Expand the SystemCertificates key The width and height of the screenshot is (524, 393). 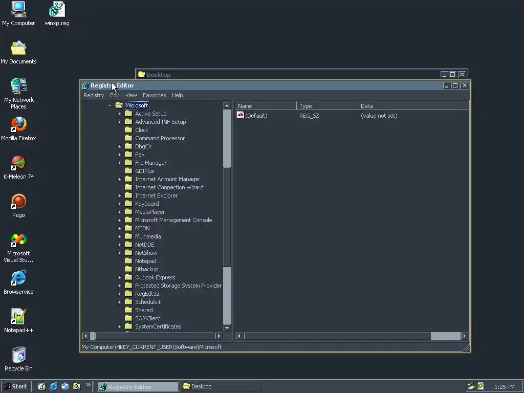pyautogui.click(x=119, y=326)
